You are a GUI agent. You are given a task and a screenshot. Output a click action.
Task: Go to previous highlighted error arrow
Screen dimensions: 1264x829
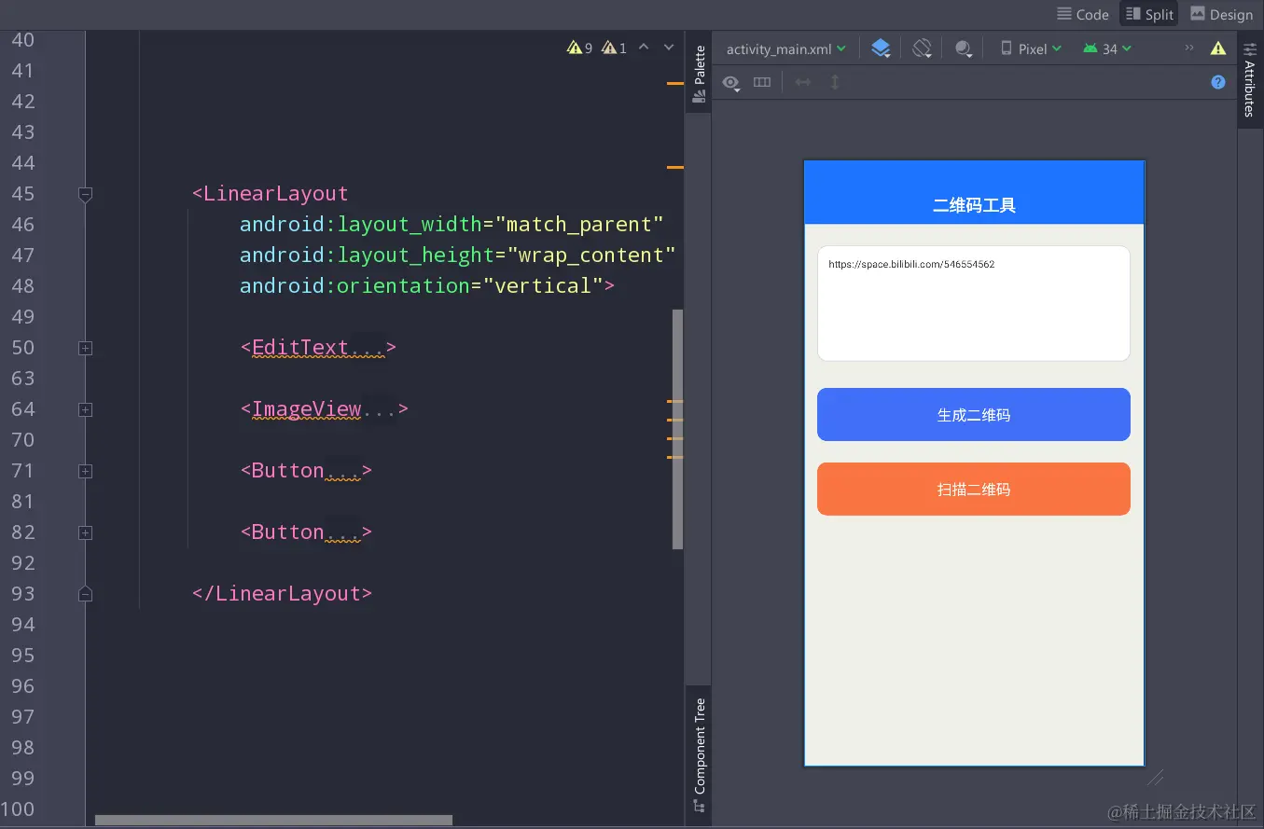(644, 48)
